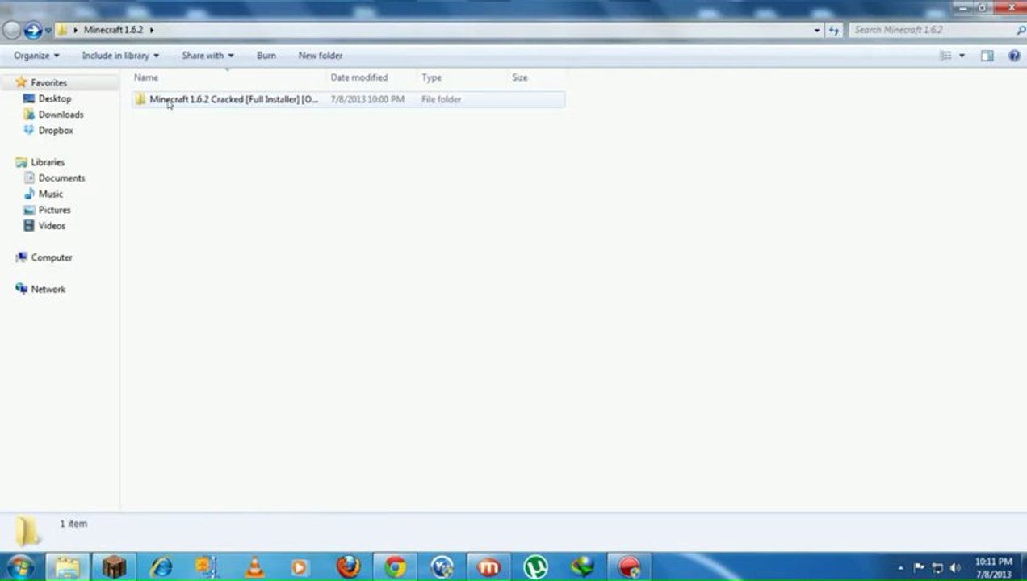Go forward with the blue arrow button
The width and height of the screenshot is (1027, 581).
(x=33, y=31)
